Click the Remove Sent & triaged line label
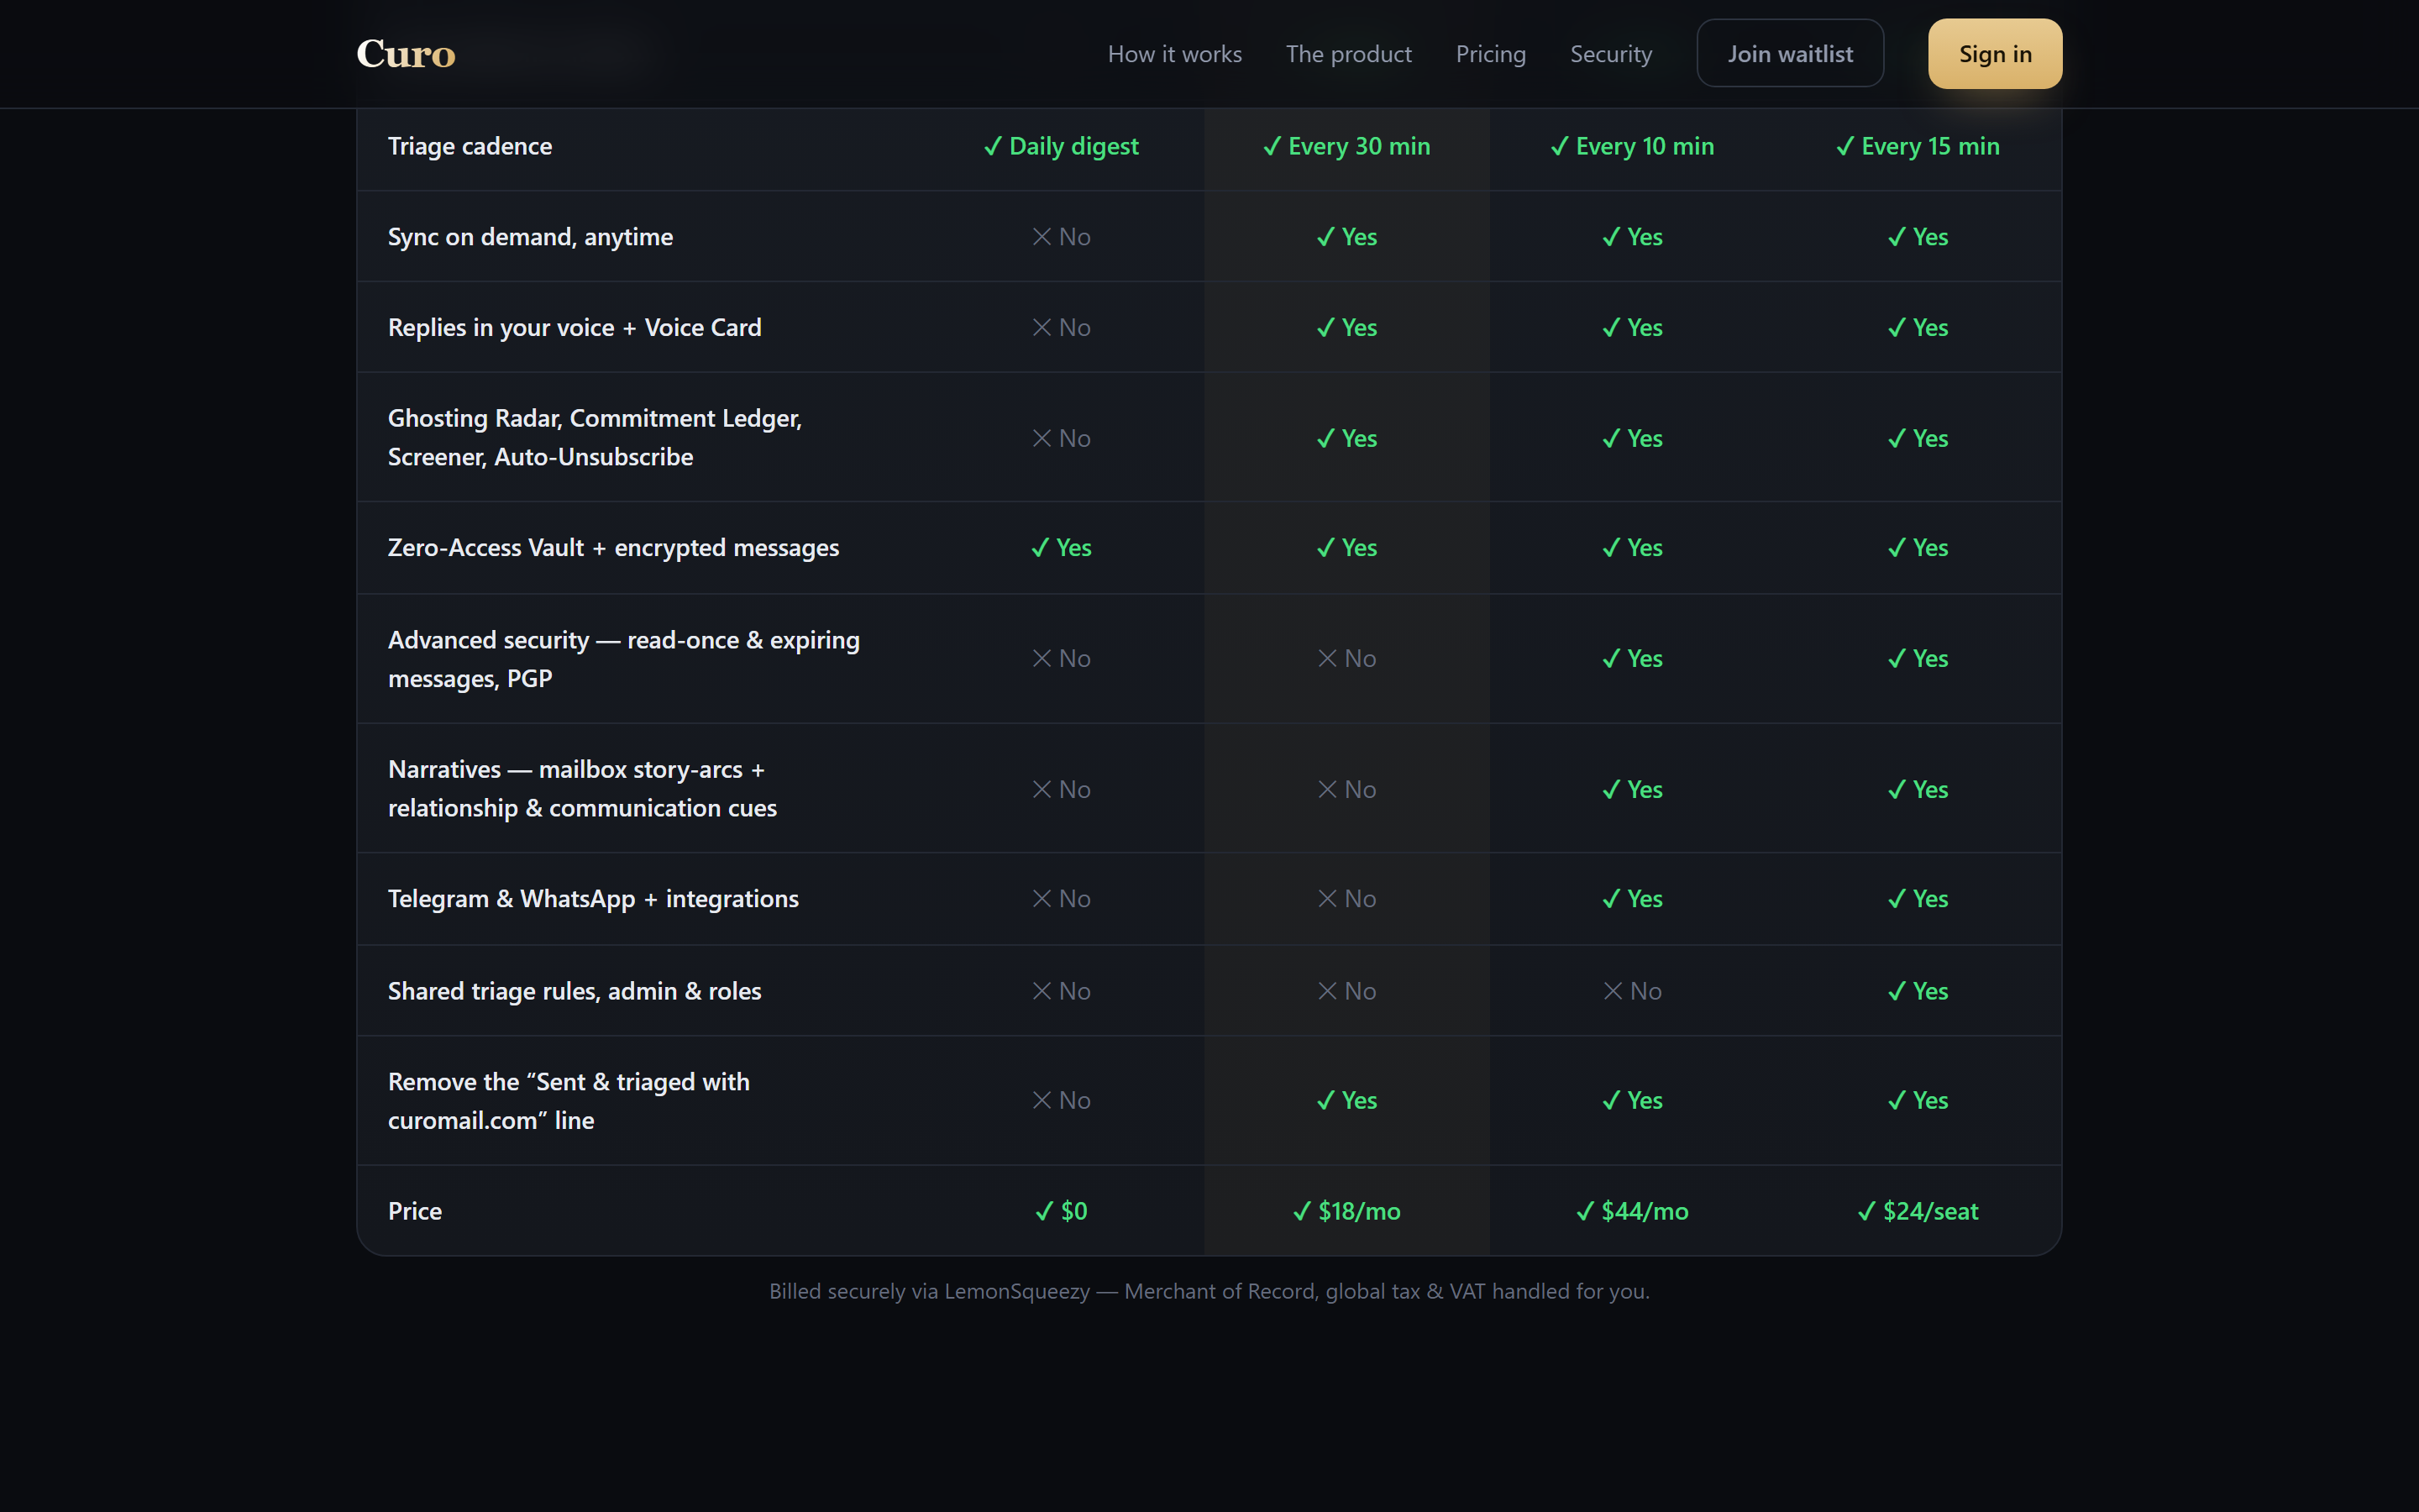This screenshot has width=2419, height=1512. pyautogui.click(x=569, y=1101)
